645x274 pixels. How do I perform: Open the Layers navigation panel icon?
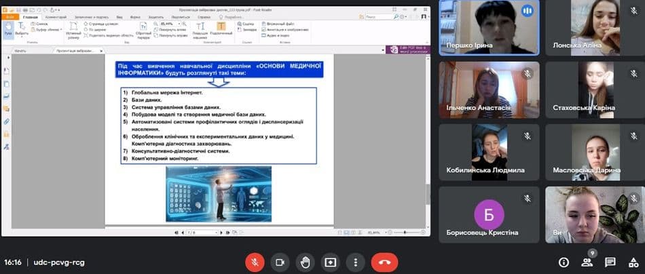(x=6, y=96)
